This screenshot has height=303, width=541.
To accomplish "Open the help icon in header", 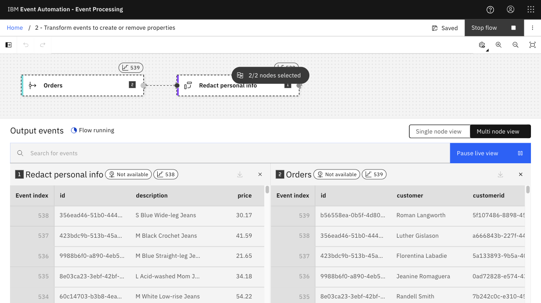I will (x=490, y=10).
